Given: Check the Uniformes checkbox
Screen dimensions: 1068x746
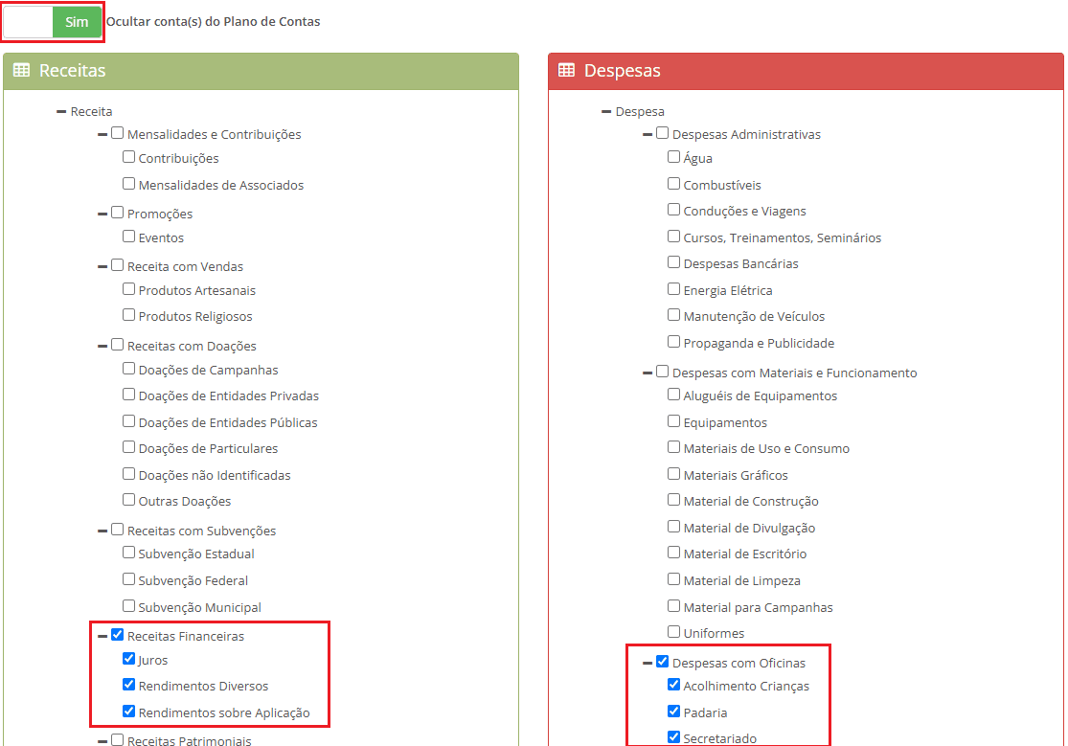Looking at the screenshot, I should click(673, 632).
